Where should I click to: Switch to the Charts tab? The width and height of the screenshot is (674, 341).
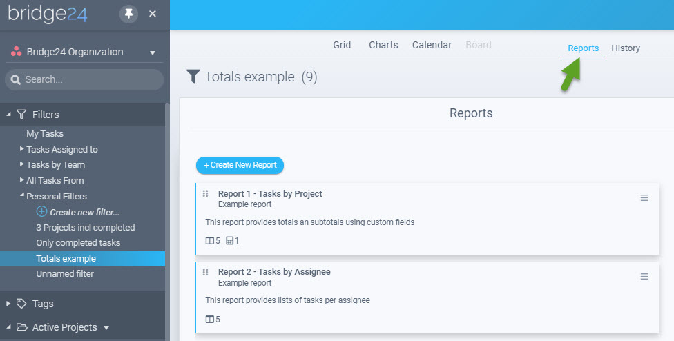(383, 45)
